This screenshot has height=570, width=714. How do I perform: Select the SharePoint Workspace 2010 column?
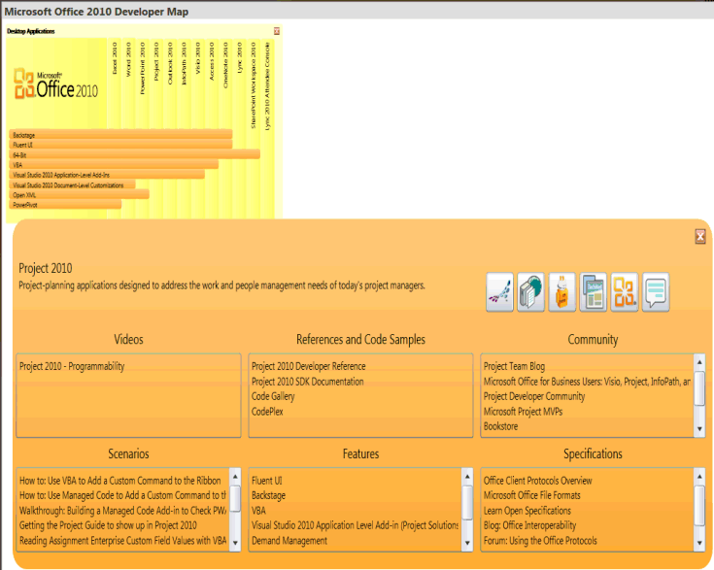[254, 84]
